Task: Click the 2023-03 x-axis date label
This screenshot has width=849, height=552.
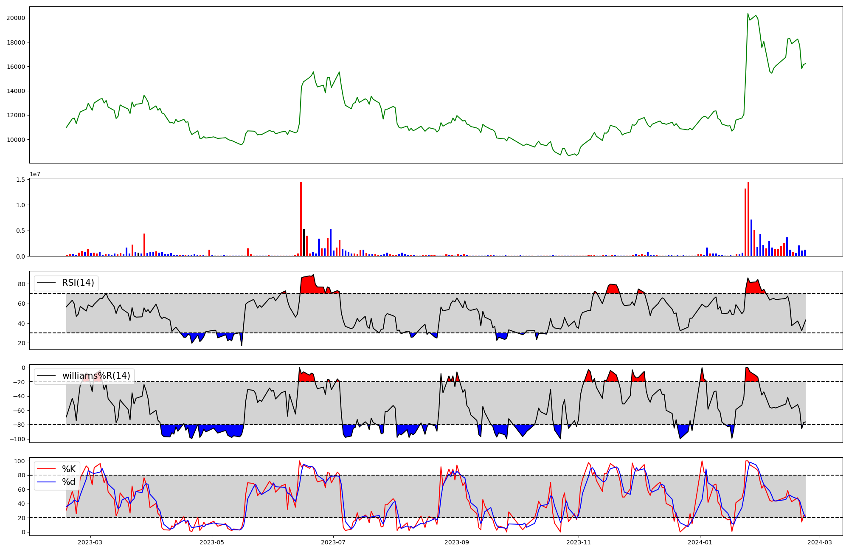Action: [90, 542]
